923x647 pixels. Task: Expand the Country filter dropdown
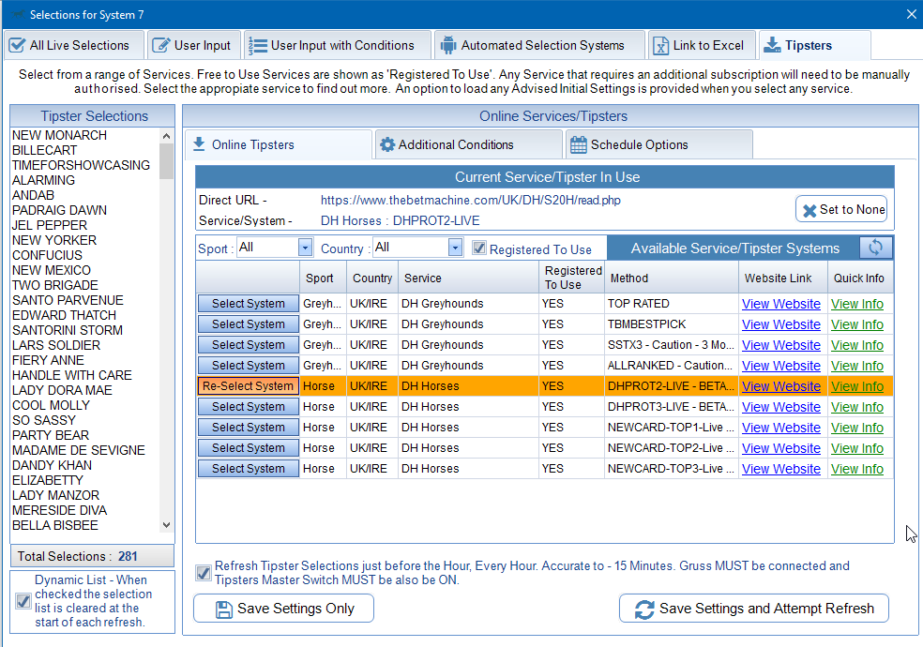(455, 248)
